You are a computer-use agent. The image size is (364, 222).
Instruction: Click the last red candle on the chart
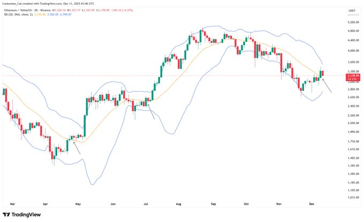click(x=322, y=73)
